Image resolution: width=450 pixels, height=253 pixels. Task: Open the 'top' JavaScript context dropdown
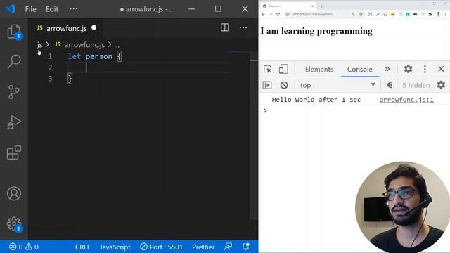337,85
